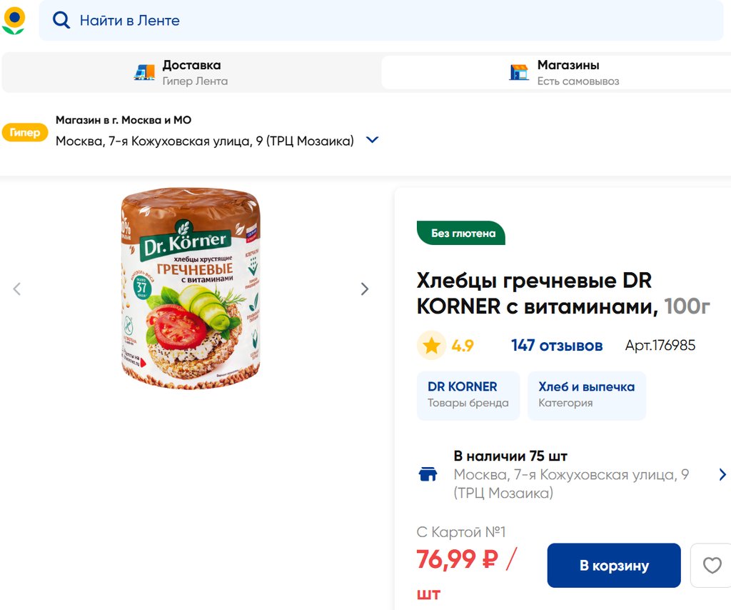Show next product image
The width and height of the screenshot is (731, 610).
[x=365, y=289]
